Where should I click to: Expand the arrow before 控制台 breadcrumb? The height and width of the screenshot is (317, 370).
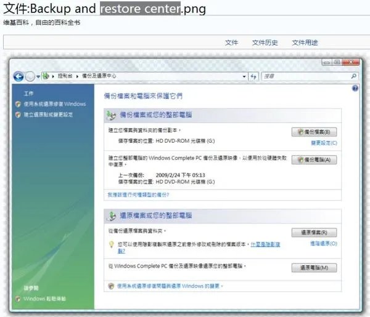(53, 76)
